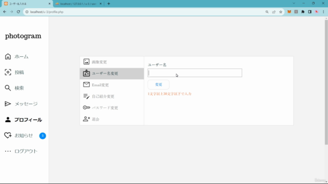328x184 pixels.
Task: Select the Email変更 envelope icon
Action: pyautogui.click(x=87, y=84)
